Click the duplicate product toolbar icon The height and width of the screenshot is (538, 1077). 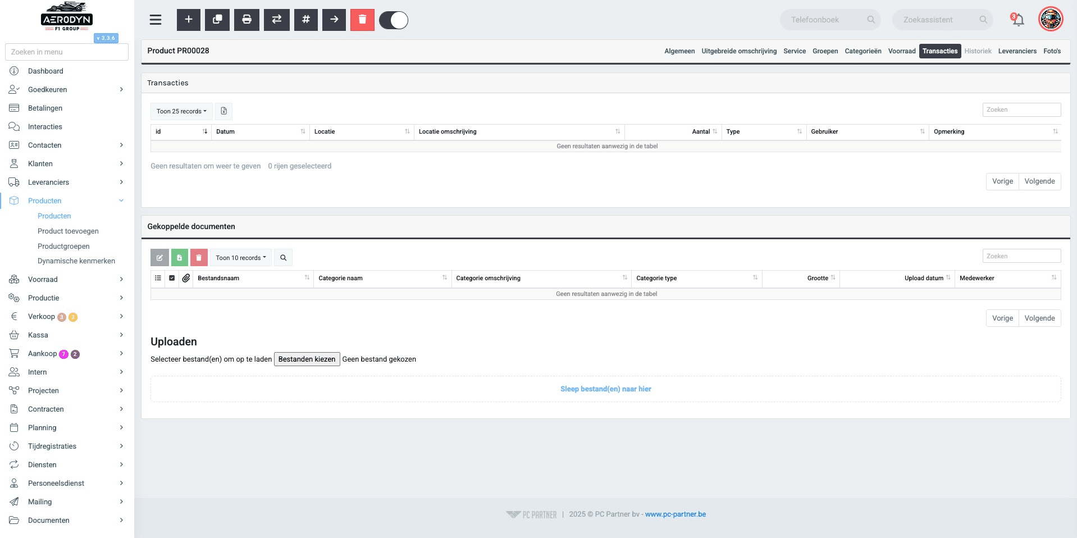[x=217, y=20]
